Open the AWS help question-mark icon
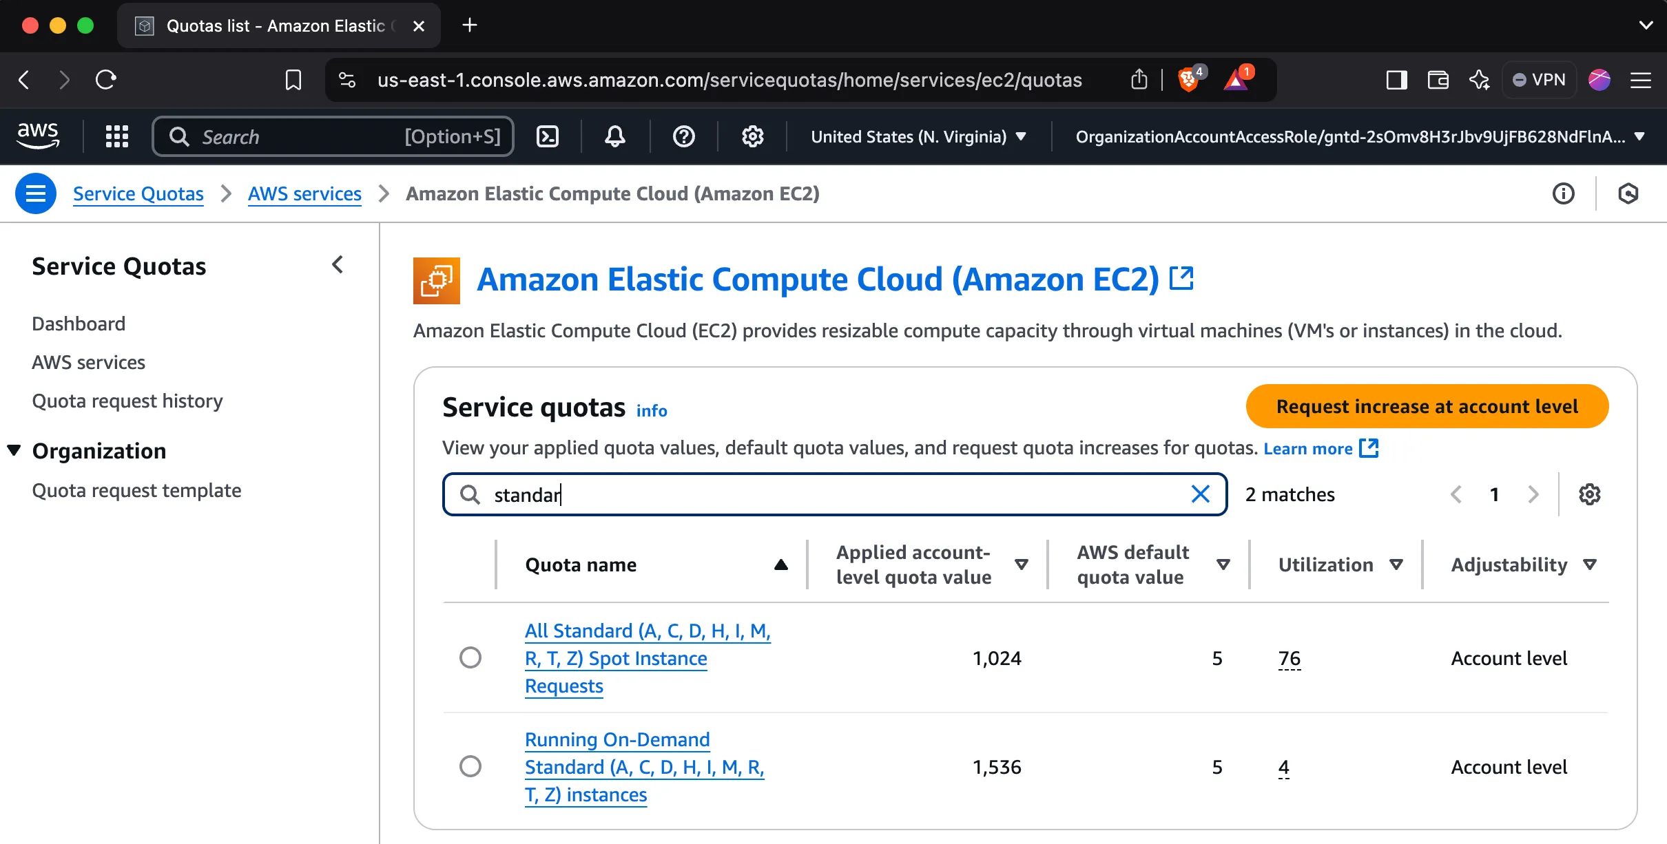1667x844 pixels. (683, 136)
